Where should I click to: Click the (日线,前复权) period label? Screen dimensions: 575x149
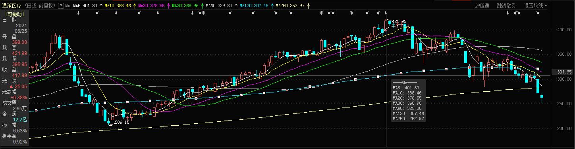[40, 6]
